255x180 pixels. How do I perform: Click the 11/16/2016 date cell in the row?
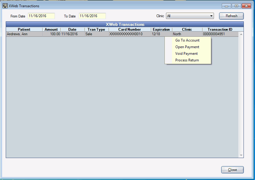coord(72,34)
